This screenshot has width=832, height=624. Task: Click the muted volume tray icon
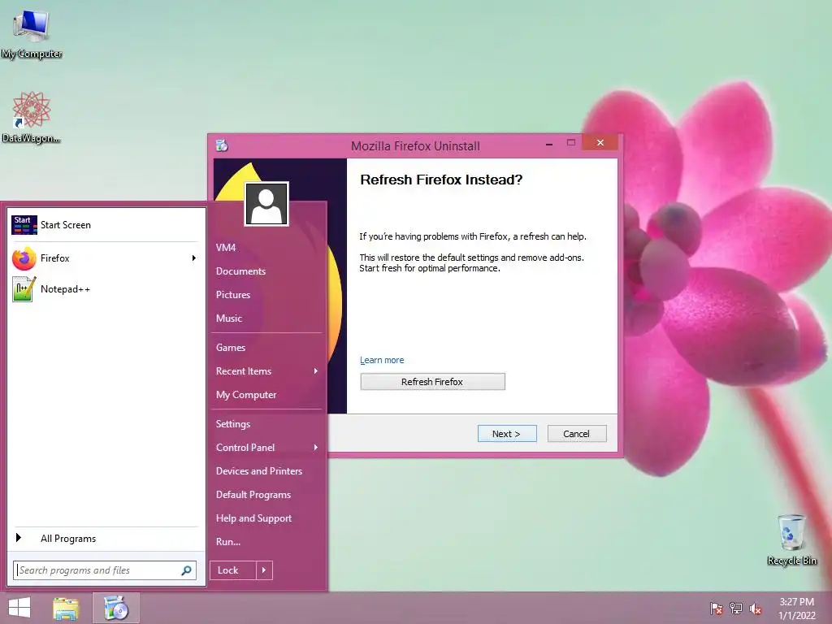point(756,608)
